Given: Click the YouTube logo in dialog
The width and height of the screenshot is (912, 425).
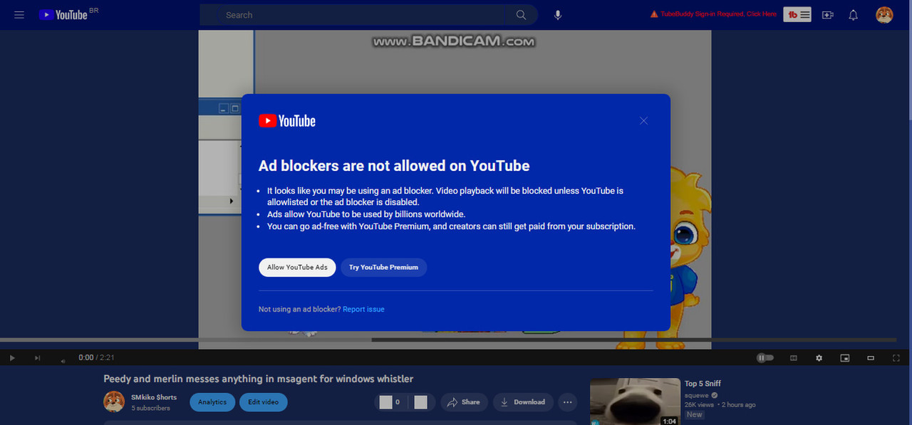Looking at the screenshot, I should 287,121.
